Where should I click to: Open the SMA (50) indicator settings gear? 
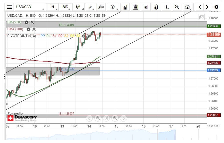(27, 22)
